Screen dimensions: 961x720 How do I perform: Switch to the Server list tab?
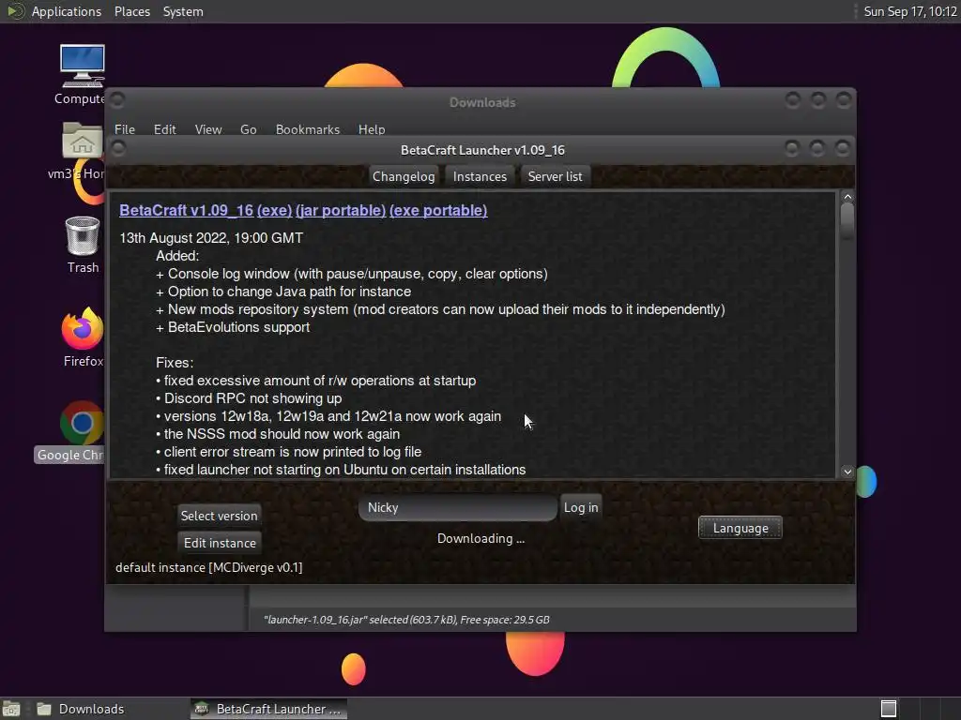click(555, 176)
